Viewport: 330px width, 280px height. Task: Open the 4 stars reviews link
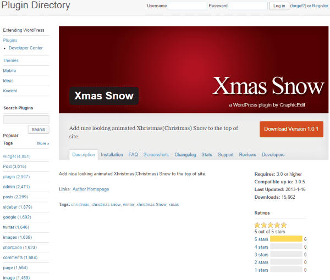coord(261,247)
